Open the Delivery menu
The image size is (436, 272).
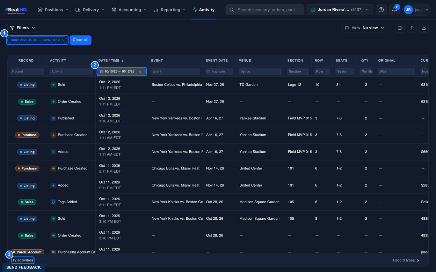pos(90,10)
